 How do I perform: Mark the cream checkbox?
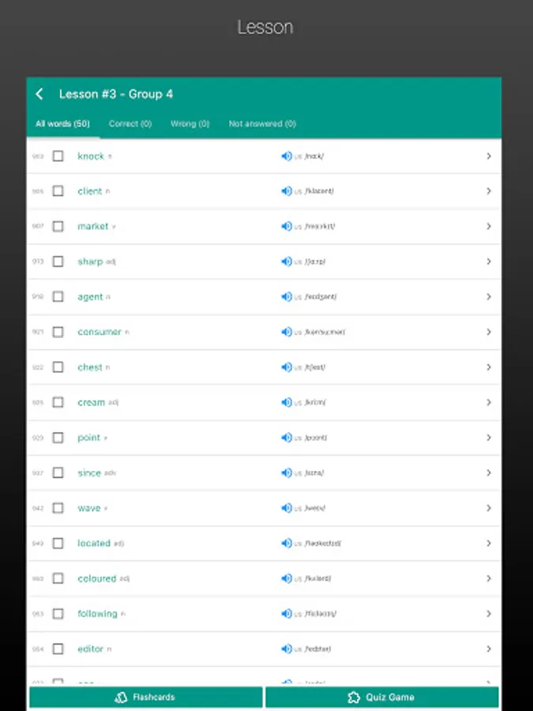[x=58, y=403]
